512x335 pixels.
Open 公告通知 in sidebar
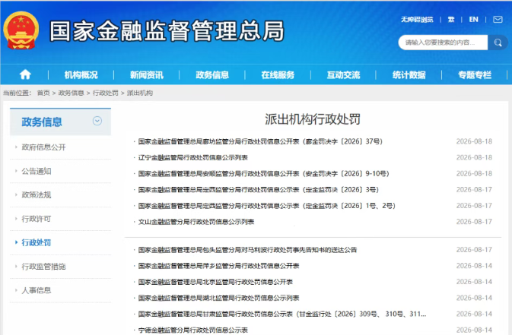coord(37,171)
